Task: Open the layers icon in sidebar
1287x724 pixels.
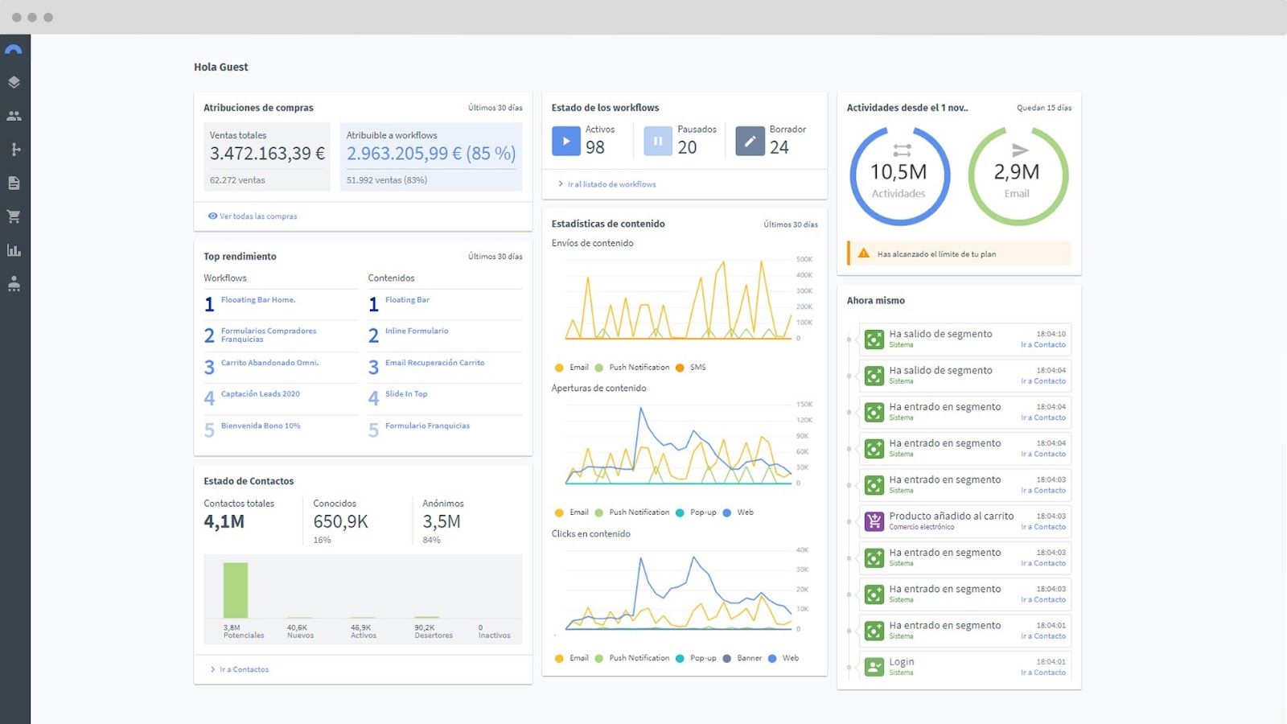Action: point(14,82)
